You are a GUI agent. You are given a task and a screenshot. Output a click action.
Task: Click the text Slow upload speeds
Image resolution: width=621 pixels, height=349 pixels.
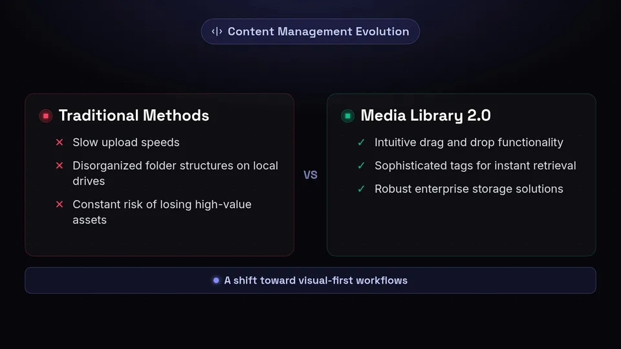click(126, 142)
